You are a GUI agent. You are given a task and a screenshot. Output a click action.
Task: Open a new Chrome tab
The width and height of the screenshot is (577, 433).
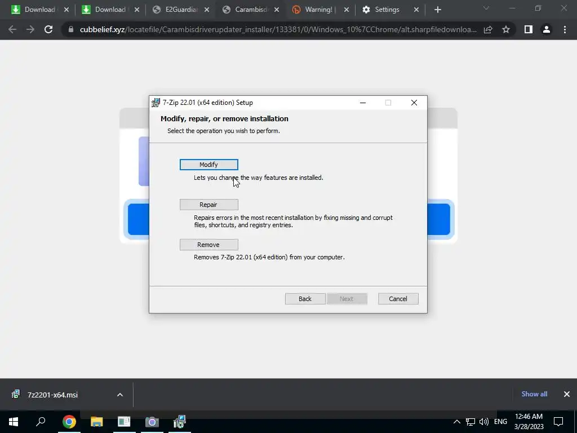[x=437, y=10]
